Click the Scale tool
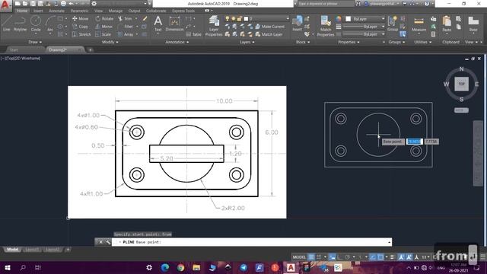This screenshot has height=274, width=487. coord(103,34)
